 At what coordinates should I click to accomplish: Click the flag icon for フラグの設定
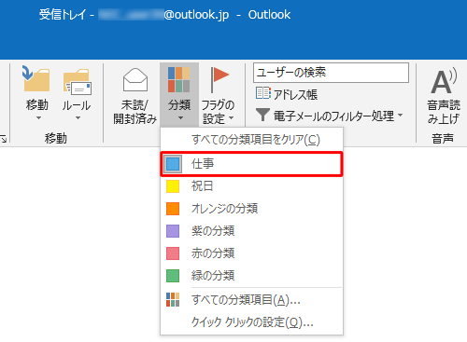pos(219,79)
